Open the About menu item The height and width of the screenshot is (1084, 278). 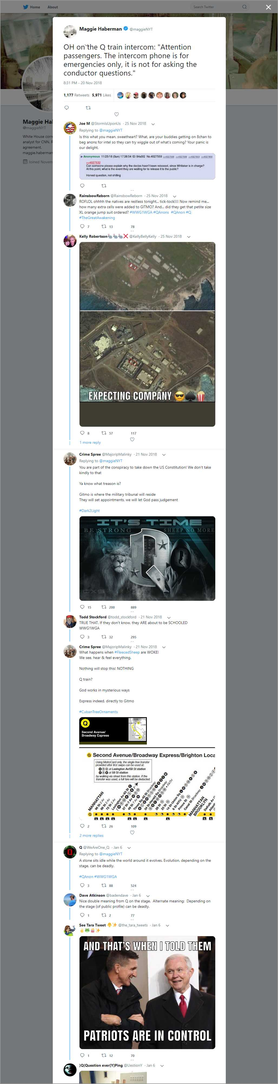tap(52, 7)
